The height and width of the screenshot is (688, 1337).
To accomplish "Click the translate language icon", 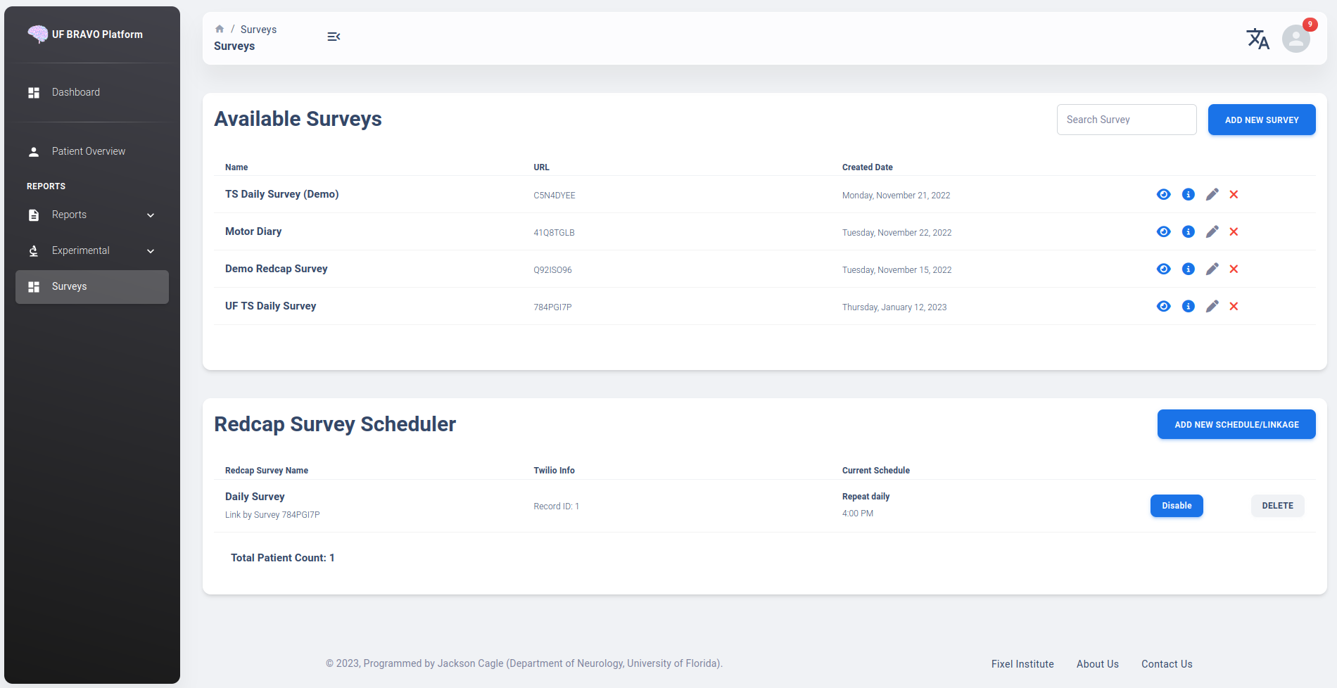I will (x=1257, y=39).
